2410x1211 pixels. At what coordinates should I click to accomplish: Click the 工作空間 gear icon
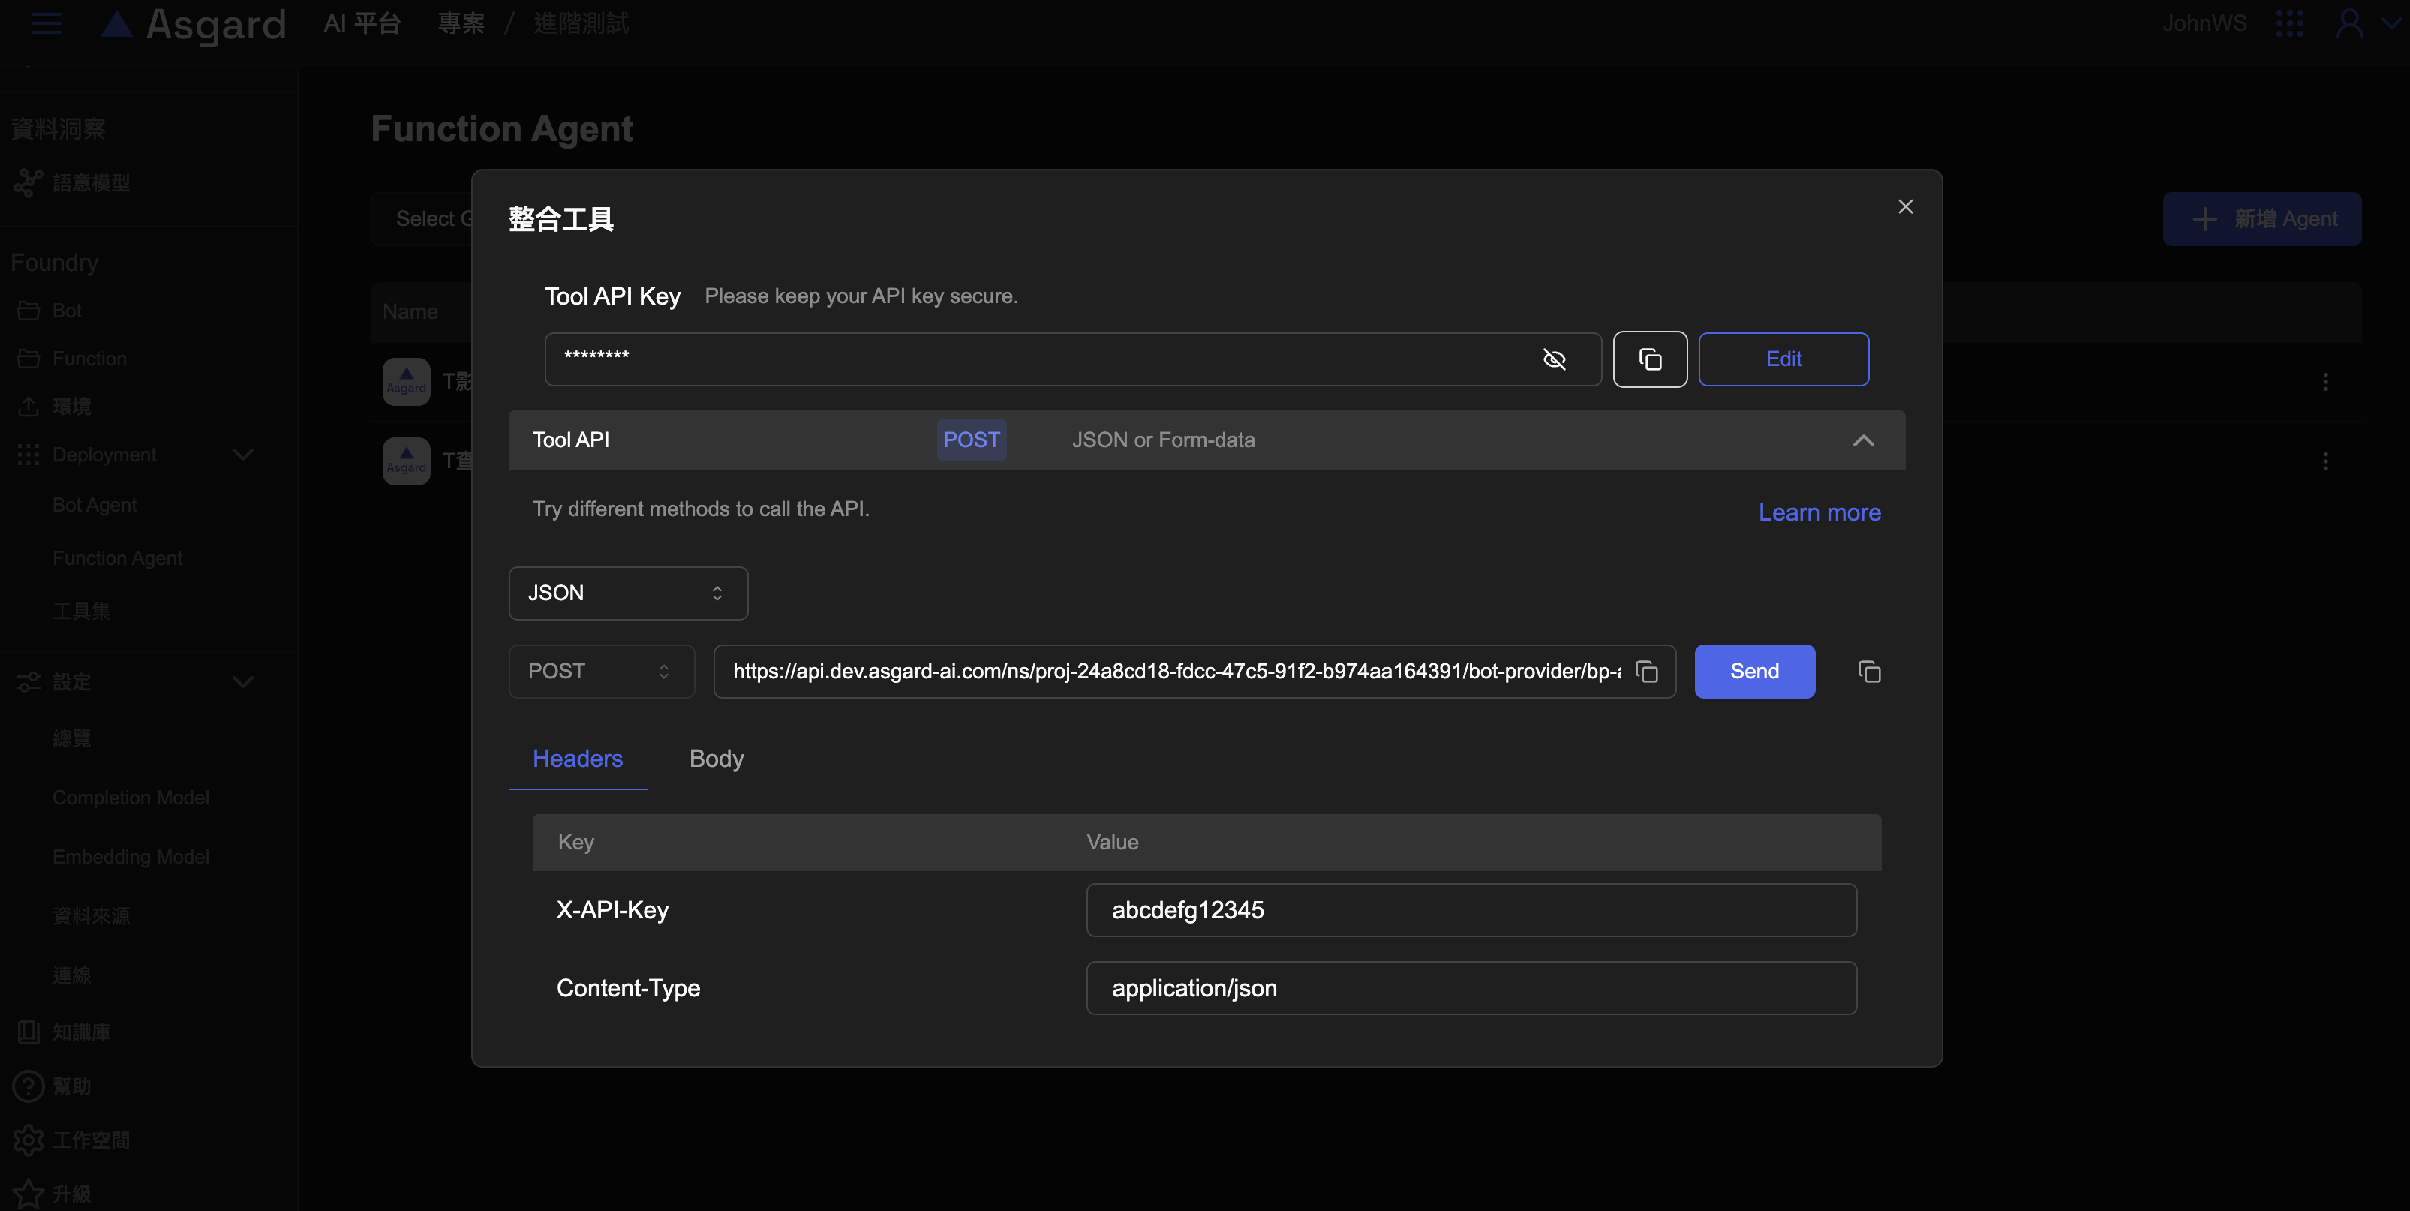28,1140
